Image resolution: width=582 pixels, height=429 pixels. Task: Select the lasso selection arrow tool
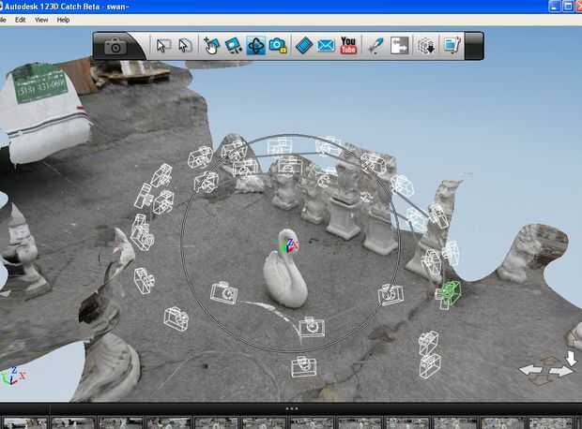185,46
